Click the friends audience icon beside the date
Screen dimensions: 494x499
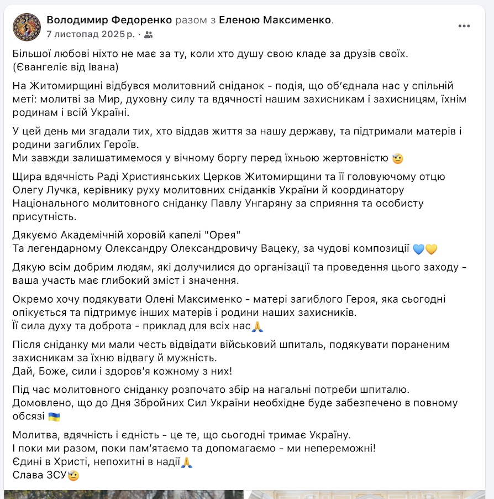click(148, 35)
